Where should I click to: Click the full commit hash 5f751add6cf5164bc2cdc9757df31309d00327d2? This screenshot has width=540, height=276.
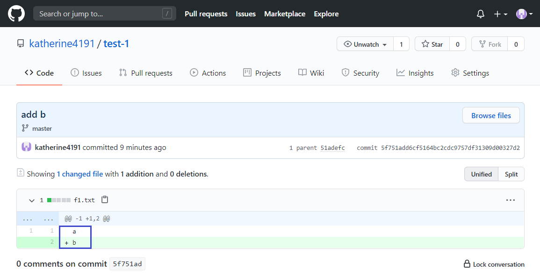click(x=450, y=148)
